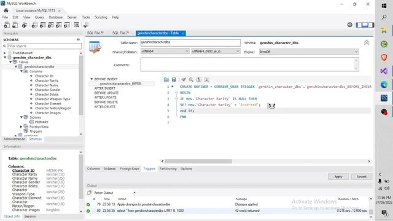Expand the Foreign Keys tree node
This screenshot has height=221, width=393.
pyautogui.click(x=21, y=126)
